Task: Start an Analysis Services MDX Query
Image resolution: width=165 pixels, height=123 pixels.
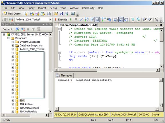Action: (32, 14)
